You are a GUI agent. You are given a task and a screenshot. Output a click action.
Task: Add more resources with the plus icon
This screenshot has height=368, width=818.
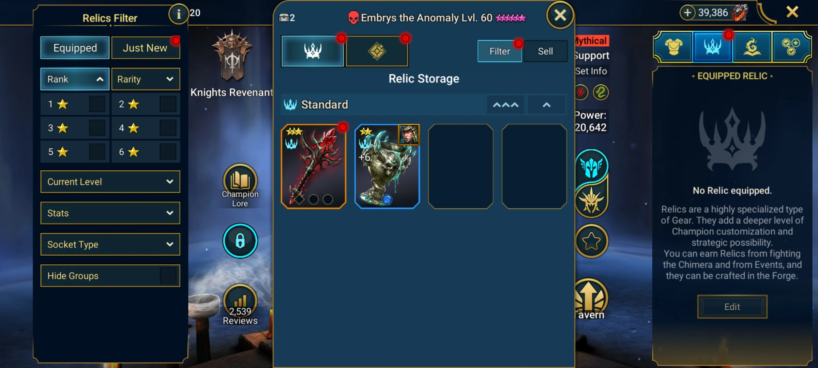(x=687, y=13)
